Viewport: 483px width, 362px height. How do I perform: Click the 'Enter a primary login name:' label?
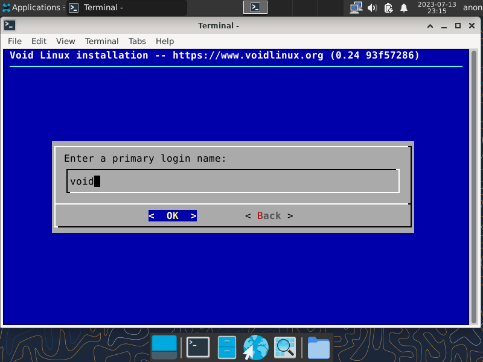[x=145, y=159]
